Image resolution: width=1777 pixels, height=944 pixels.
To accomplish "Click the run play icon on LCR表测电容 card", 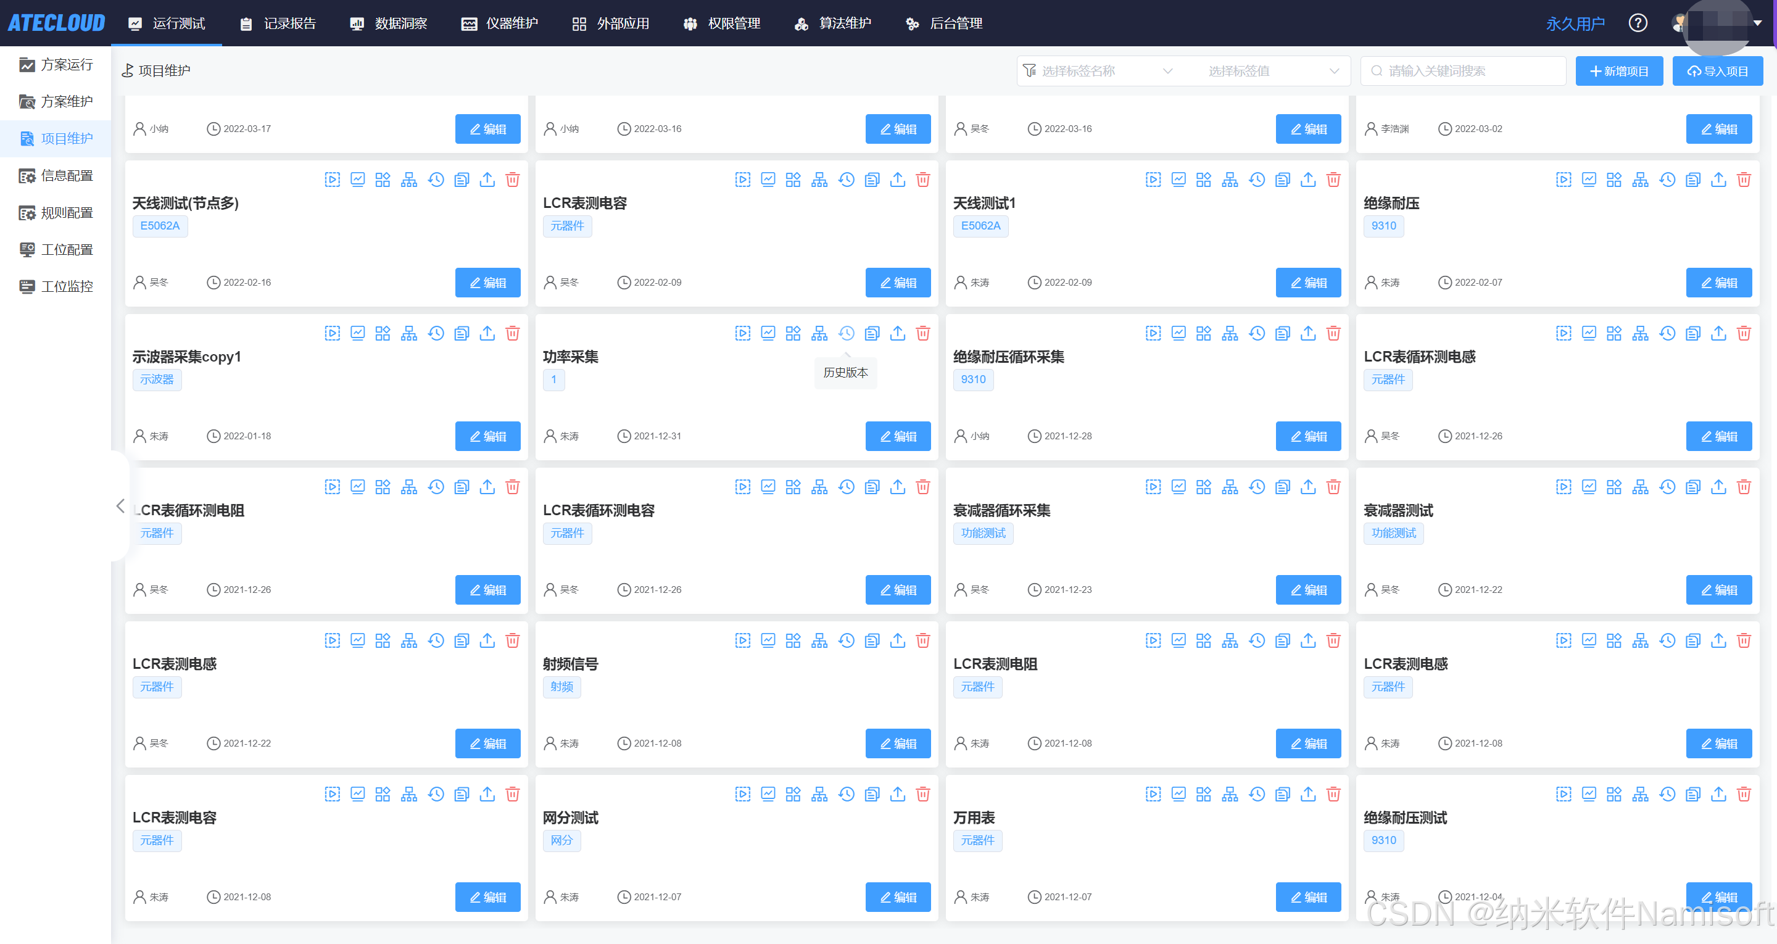I will coord(742,180).
